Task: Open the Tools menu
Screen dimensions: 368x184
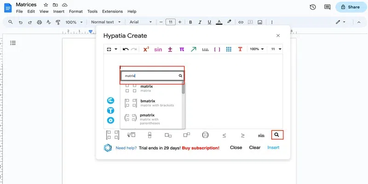Action: 92,11
